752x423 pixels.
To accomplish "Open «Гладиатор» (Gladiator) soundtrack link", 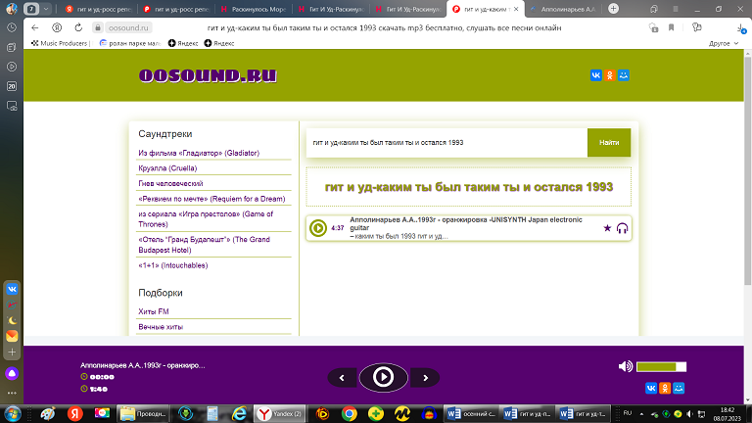I will click(199, 153).
